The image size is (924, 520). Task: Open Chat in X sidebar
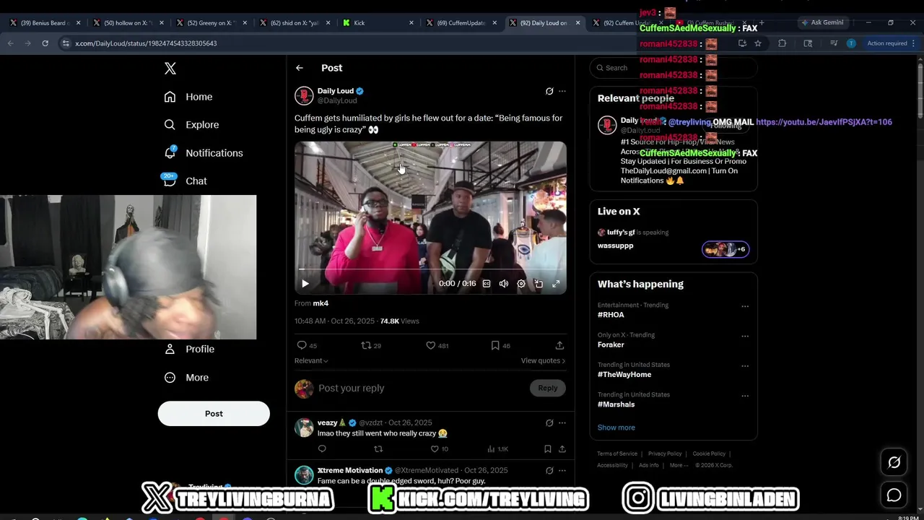click(185, 181)
